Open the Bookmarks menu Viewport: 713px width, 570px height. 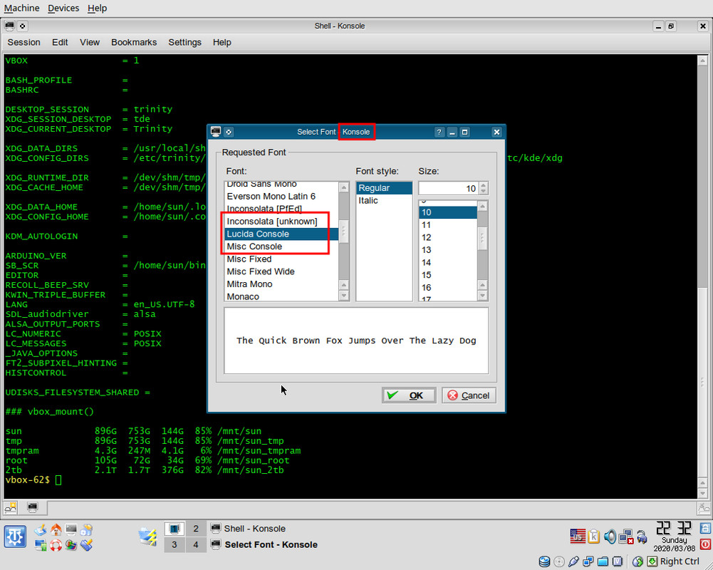click(x=134, y=42)
